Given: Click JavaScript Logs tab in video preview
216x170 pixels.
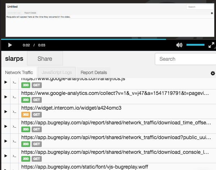Looking at the screenshot, I should 14,13.
